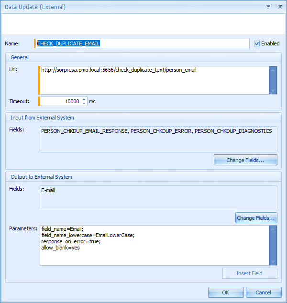Screen dimensions: 287x303
Task: Click the Insert Field button
Action: (x=250, y=273)
